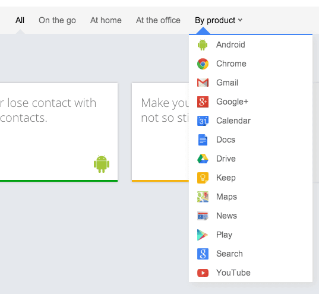Open the By product filter menu
This screenshot has height=294, width=319.
tap(219, 20)
